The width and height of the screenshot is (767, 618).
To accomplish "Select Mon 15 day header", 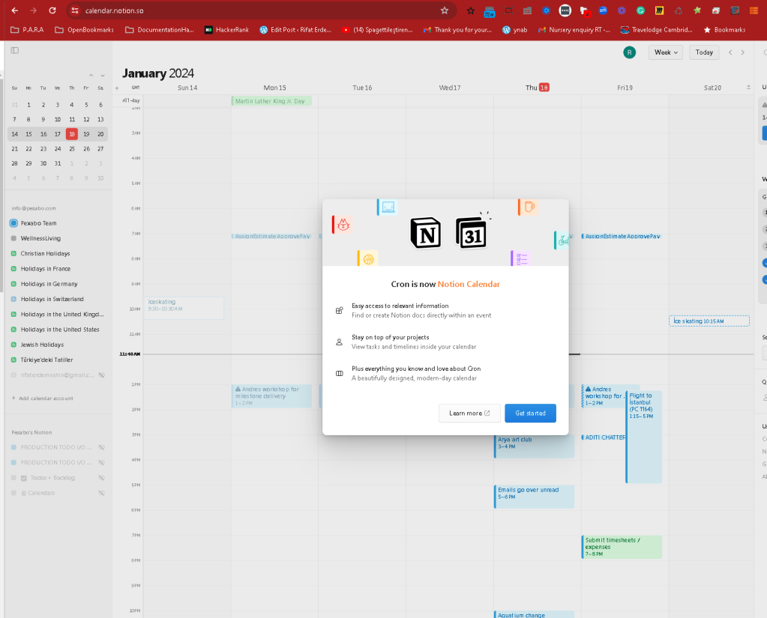I will [x=274, y=88].
